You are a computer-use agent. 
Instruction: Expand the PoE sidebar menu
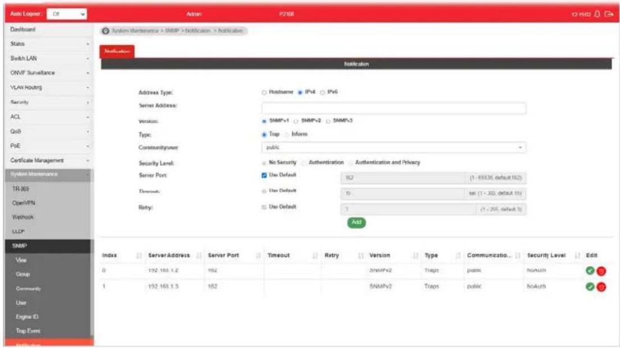tap(49, 146)
